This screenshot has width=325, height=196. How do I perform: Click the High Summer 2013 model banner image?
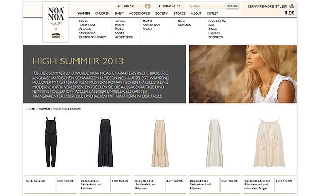pos(243,74)
